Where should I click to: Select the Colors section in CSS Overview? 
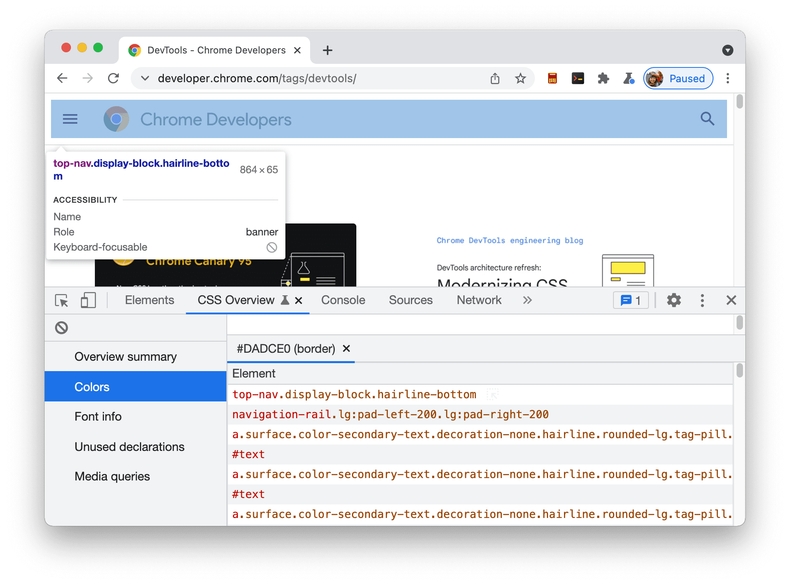[x=92, y=386]
